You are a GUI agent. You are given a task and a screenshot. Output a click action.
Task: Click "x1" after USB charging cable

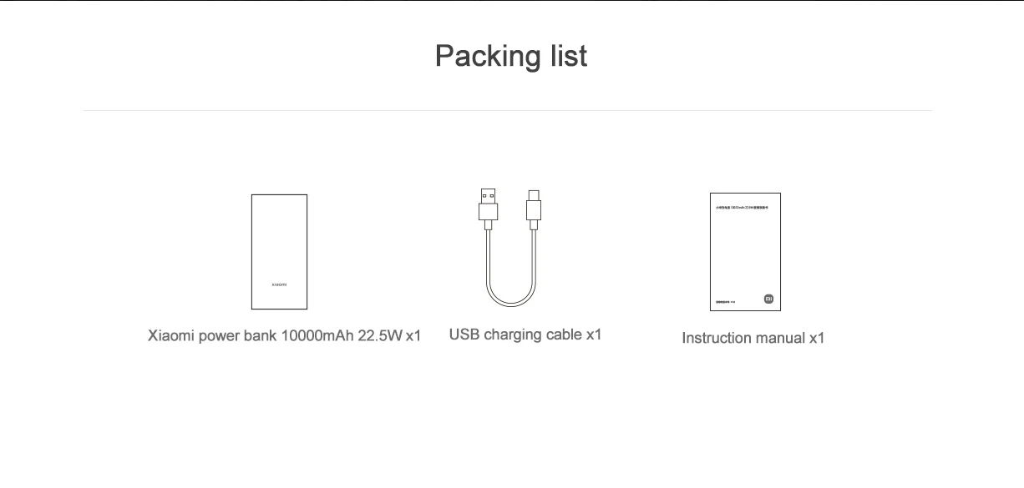point(593,335)
